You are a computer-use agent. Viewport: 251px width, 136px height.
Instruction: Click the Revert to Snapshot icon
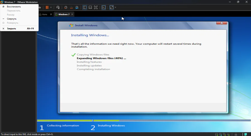click(x=71, y=7)
